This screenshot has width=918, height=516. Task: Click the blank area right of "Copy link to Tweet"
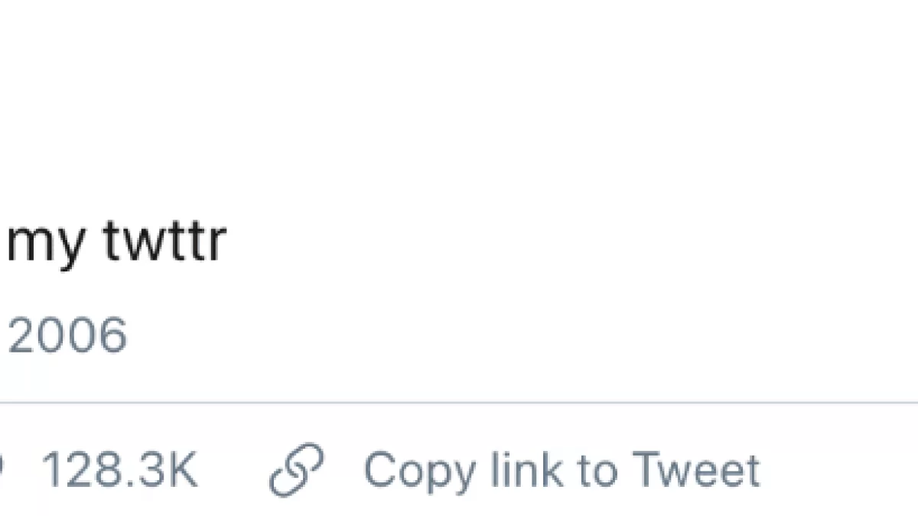click(841, 470)
